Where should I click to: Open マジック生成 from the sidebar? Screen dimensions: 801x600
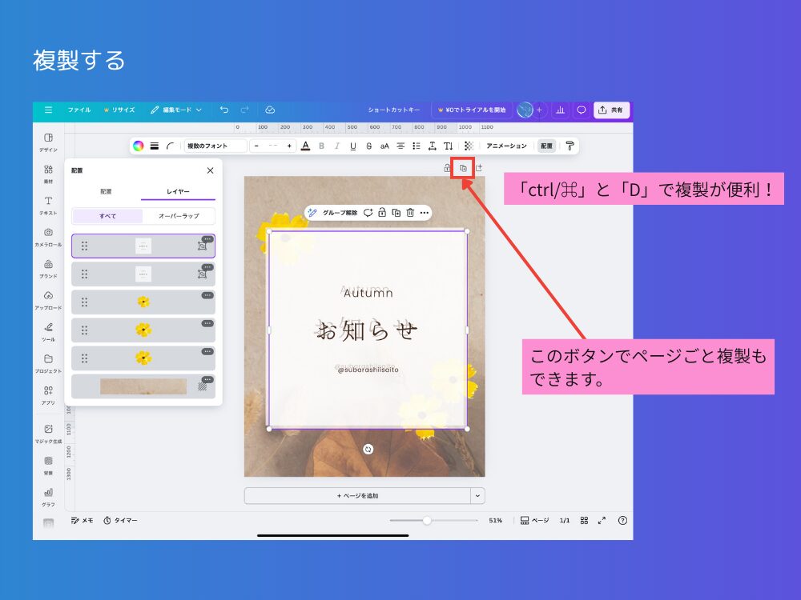pos(48,434)
